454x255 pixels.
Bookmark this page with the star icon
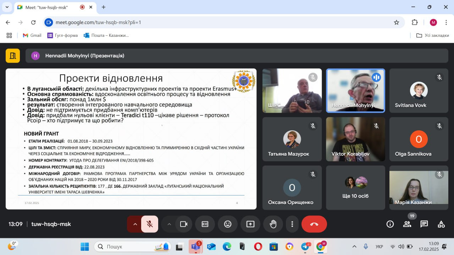(x=397, y=22)
